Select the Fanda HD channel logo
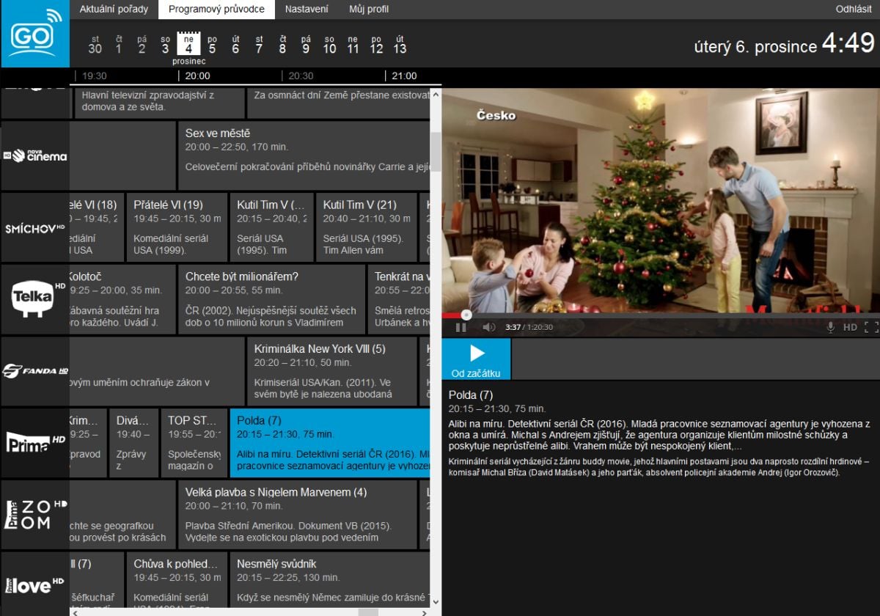This screenshot has height=616, width=880. point(35,371)
